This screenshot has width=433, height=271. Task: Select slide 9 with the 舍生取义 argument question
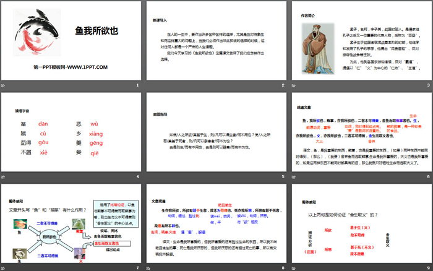362,223
